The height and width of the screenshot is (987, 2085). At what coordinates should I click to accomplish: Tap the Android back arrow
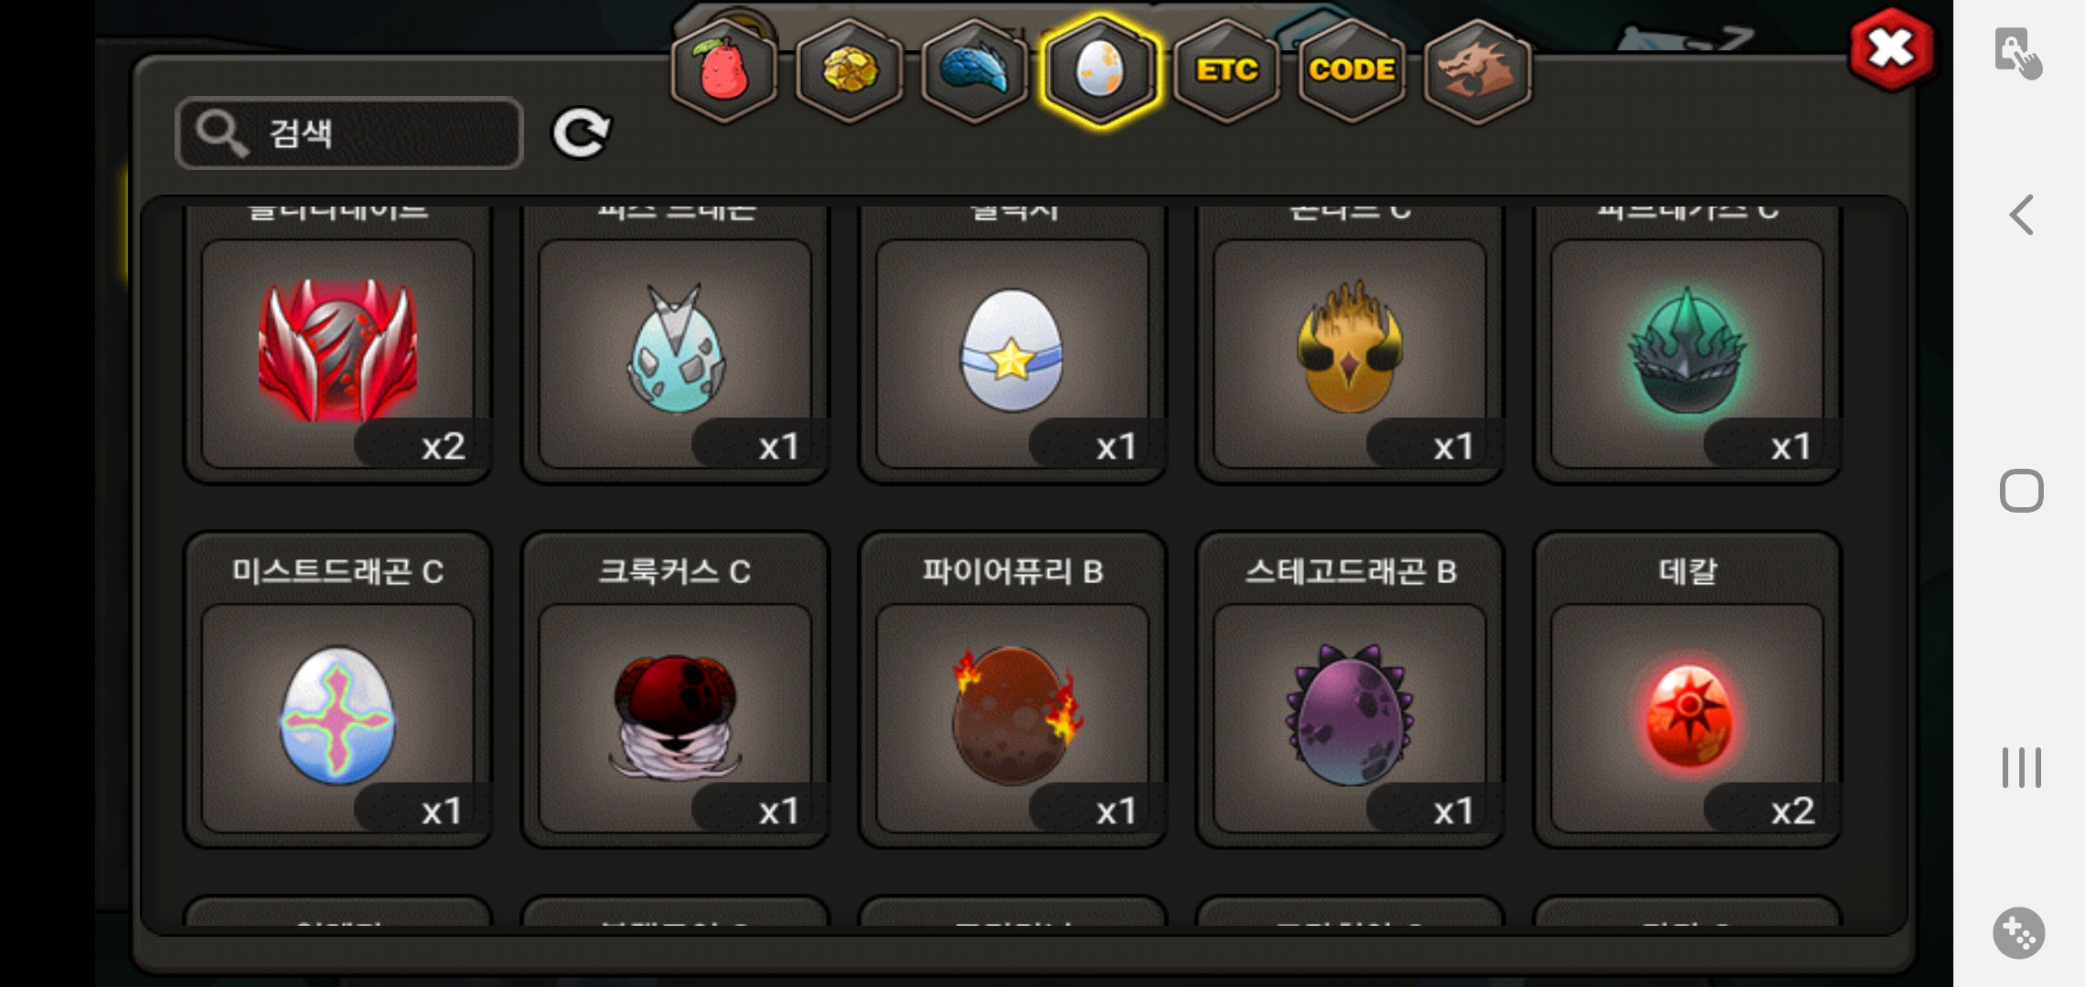coord(2021,216)
